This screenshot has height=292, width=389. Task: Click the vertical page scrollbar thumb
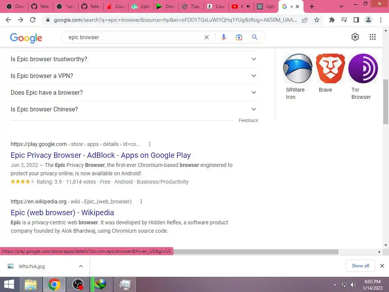pyautogui.click(x=386, y=102)
